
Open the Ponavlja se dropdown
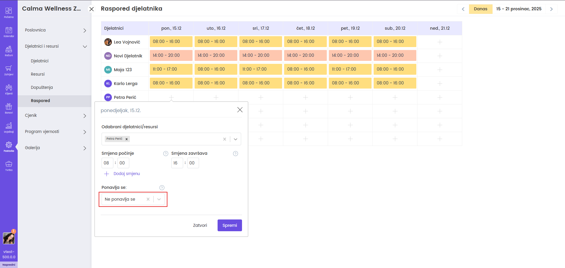click(159, 199)
